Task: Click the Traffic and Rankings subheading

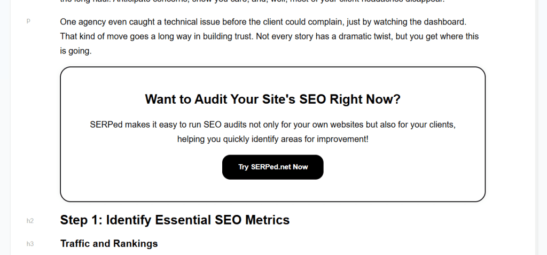Action: coord(109,244)
